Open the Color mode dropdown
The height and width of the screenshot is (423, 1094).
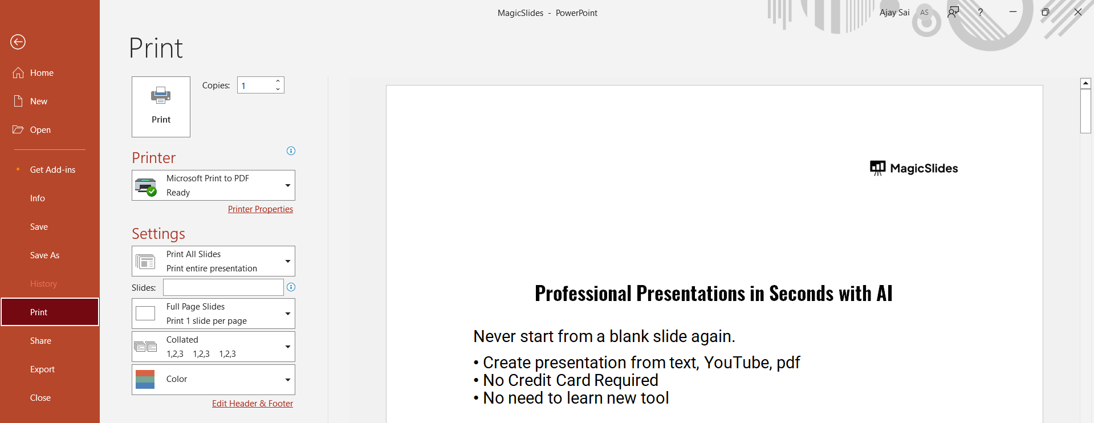point(213,380)
